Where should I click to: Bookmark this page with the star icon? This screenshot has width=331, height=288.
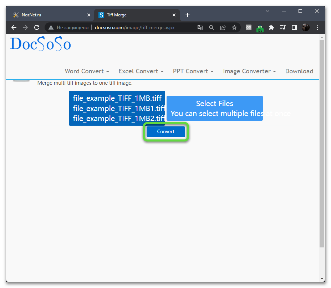coord(234,28)
